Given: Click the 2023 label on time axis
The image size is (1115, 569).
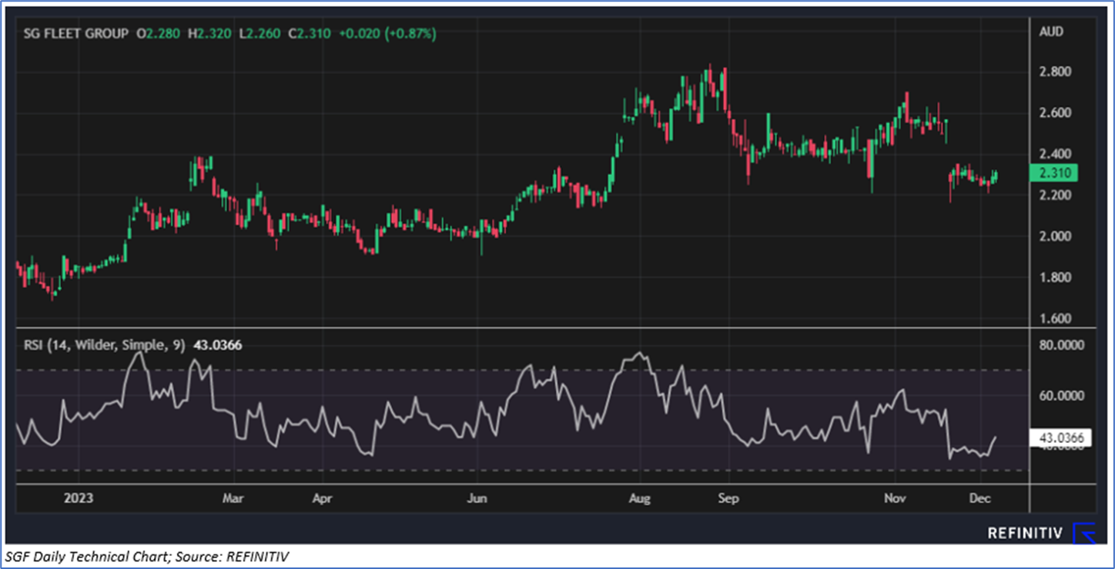Looking at the screenshot, I should click(x=79, y=498).
